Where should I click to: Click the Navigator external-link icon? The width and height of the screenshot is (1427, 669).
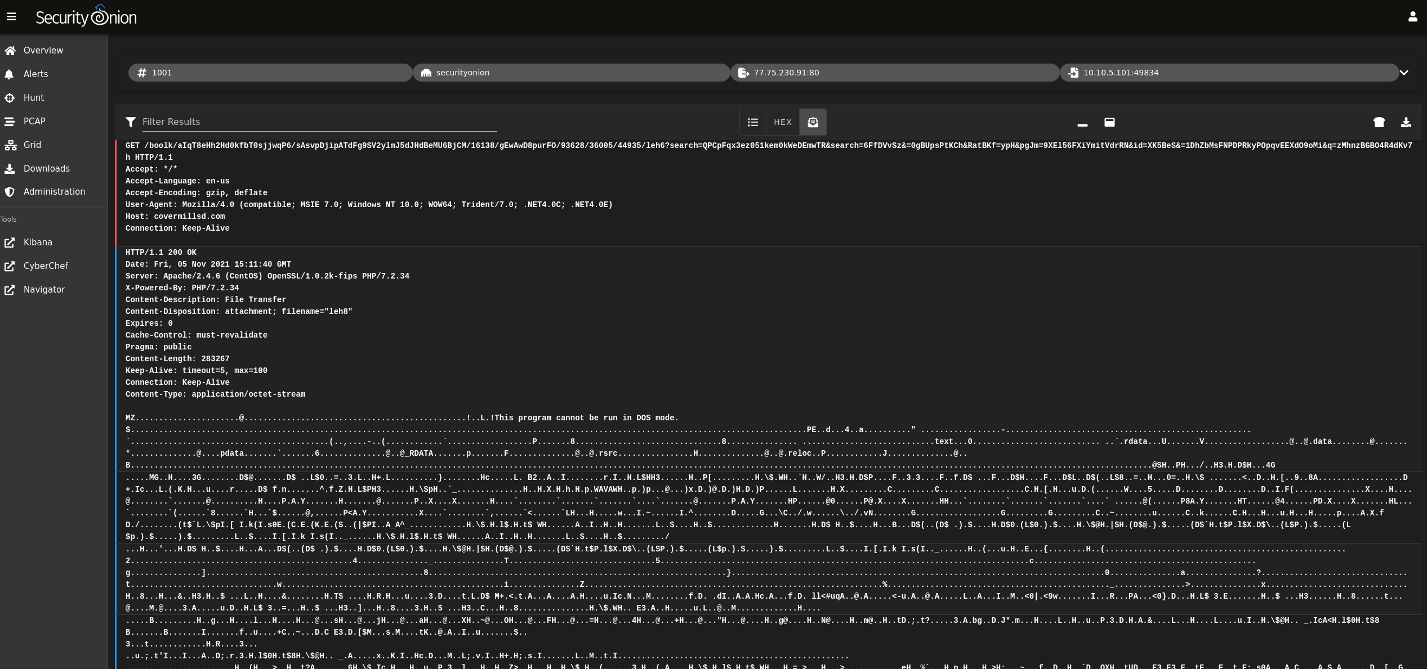(10, 290)
